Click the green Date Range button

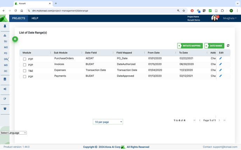pos(214,46)
